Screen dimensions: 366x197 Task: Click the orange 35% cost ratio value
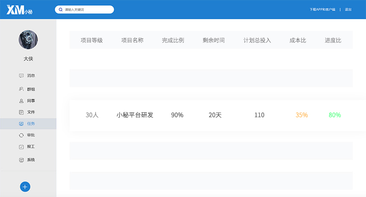pyautogui.click(x=302, y=115)
